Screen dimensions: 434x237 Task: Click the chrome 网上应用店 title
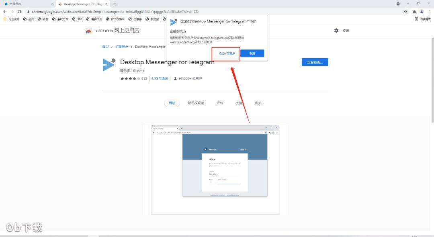coord(117,31)
